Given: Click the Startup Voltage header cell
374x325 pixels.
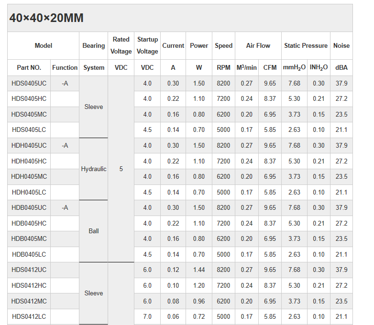Looking at the screenshot, I should click(x=147, y=46).
